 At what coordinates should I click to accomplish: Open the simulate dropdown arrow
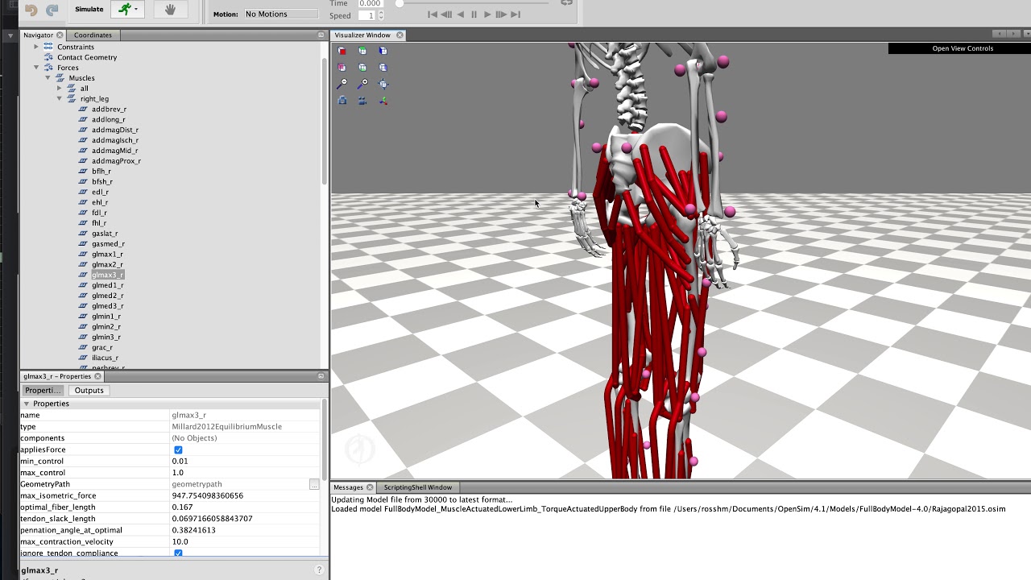click(x=136, y=10)
